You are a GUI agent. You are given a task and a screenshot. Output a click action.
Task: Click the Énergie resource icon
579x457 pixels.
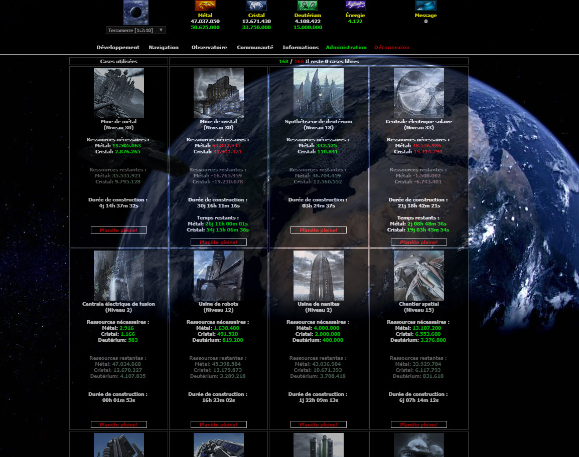coord(355,6)
